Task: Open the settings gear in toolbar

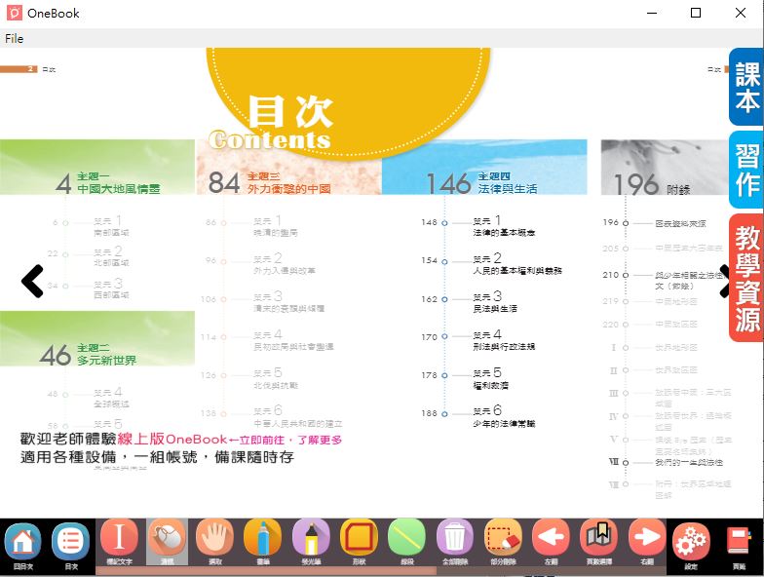Action: click(692, 541)
